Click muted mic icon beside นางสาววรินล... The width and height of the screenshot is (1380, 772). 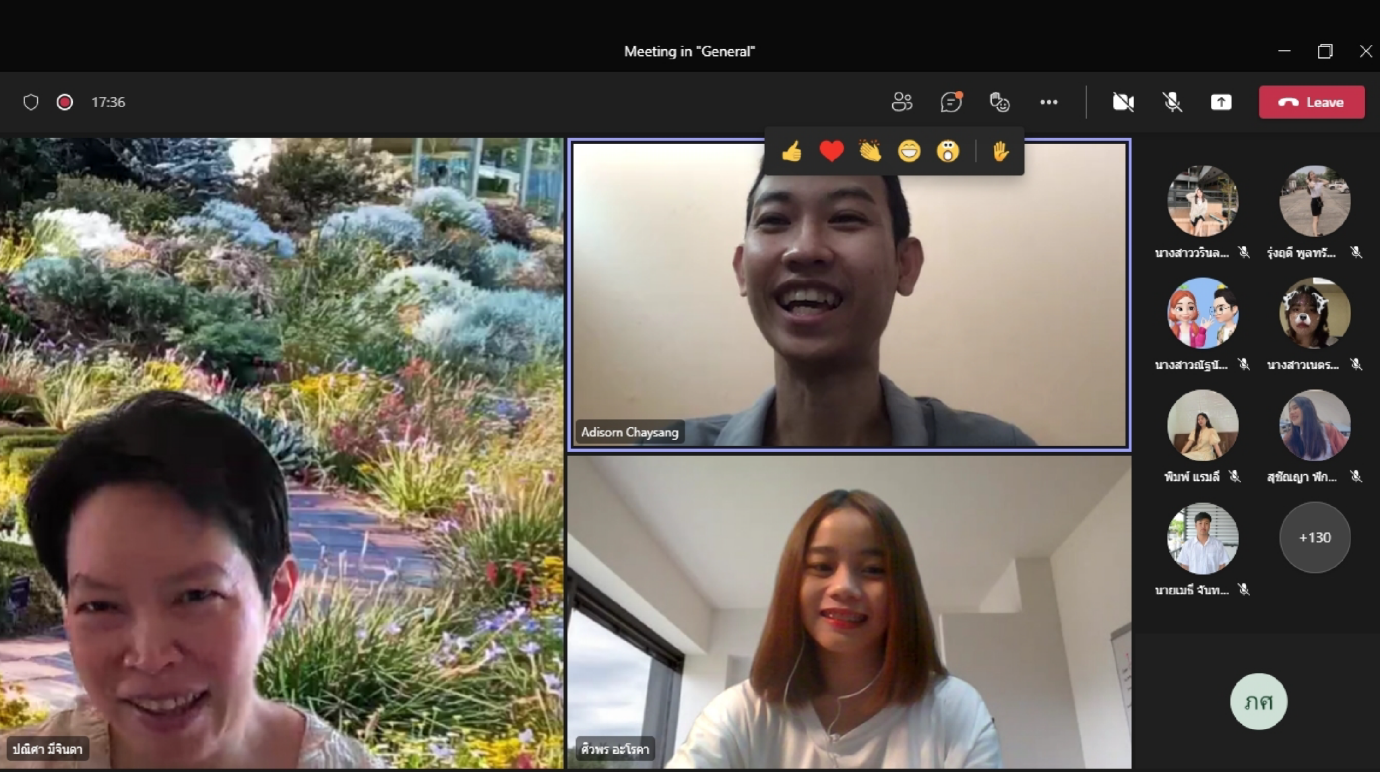click(x=1244, y=253)
